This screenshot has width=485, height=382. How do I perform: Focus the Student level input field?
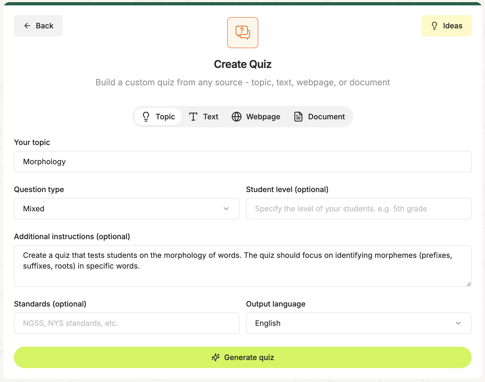[359, 209]
